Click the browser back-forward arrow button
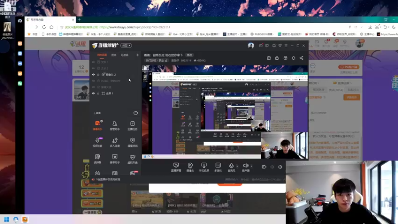398x224 pixels. coord(36,27)
